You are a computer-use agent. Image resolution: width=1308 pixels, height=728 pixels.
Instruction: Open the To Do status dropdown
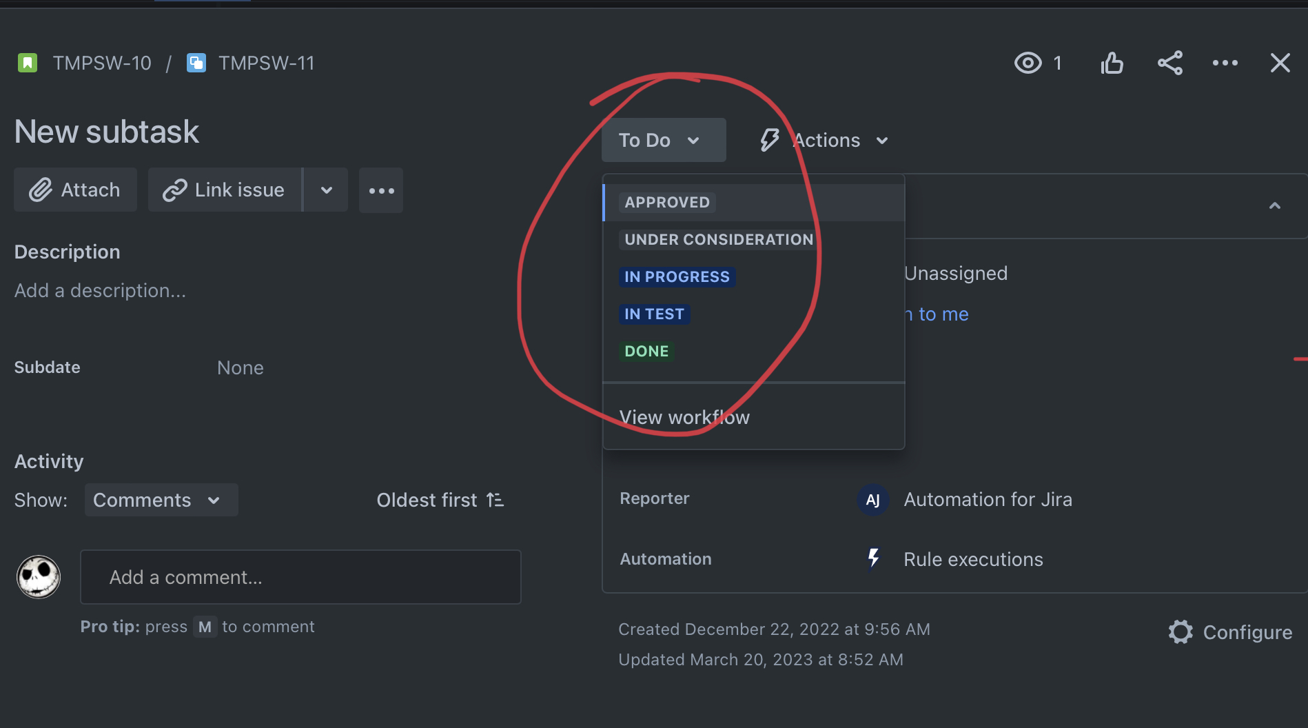tap(662, 139)
